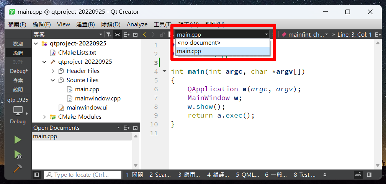Open the 專案 view type dropdown
The image size is (386, 184).
tap(68, 35)
